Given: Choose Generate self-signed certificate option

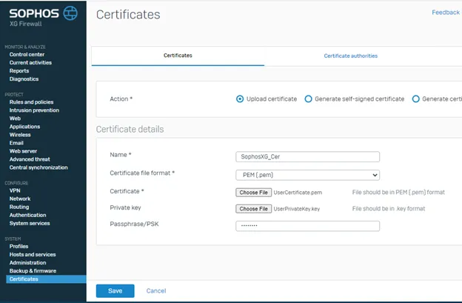Looking at the screenshot, I should tap(309, 99).
